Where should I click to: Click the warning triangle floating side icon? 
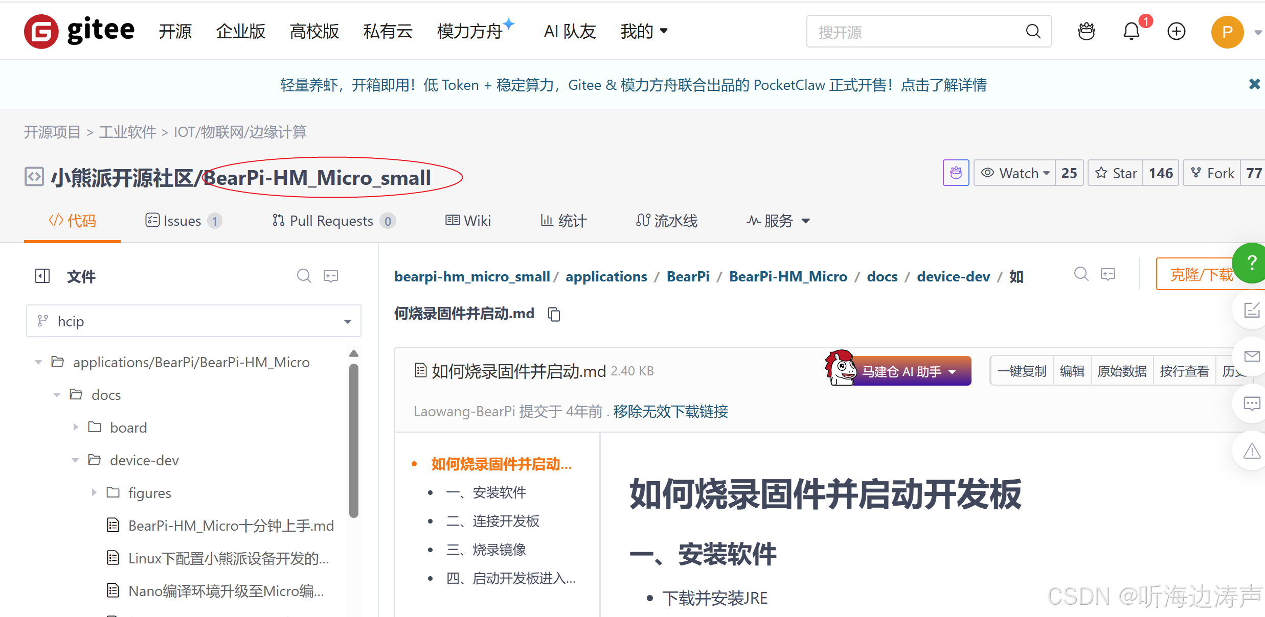[1251, 451]
